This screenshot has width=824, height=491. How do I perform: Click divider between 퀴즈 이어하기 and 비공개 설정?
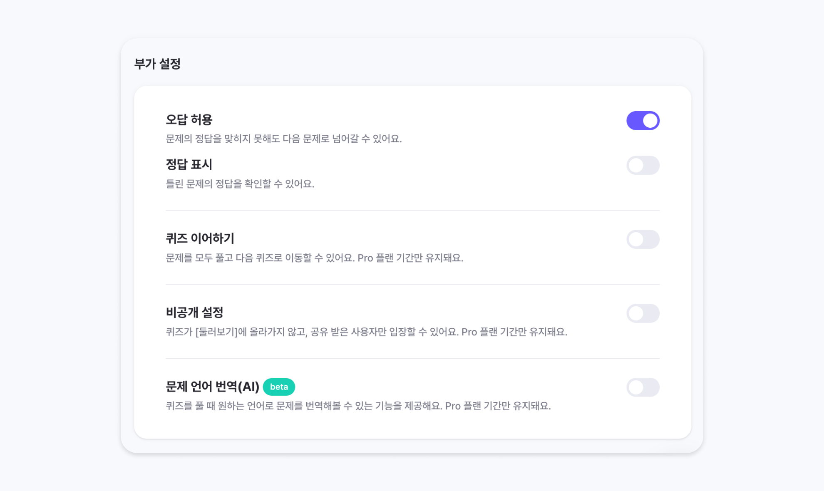pyautogui.click(x=413, y=285)
